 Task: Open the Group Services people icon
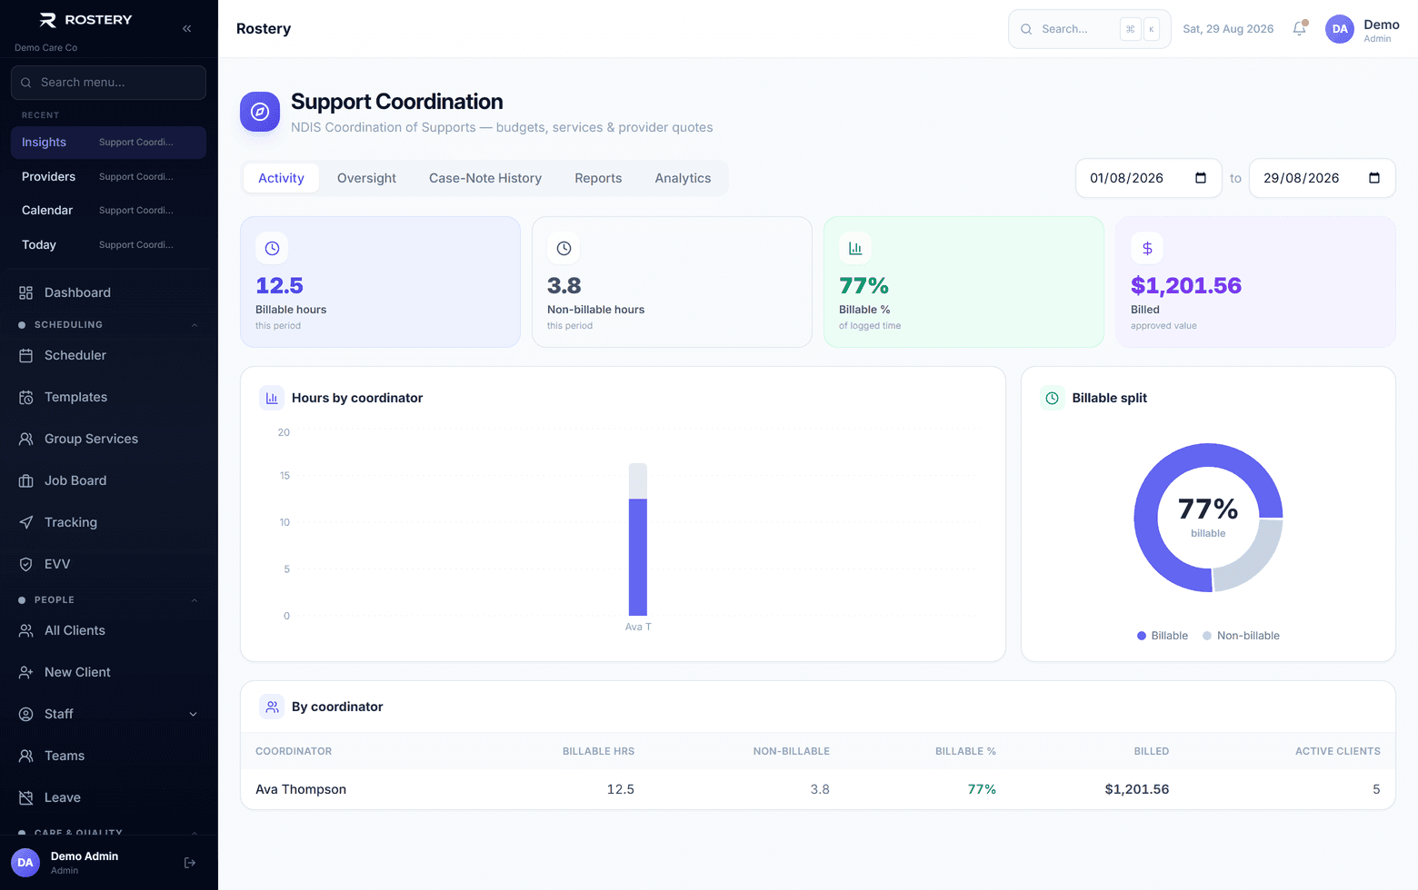pyautogui.click(x=26, y=439)
